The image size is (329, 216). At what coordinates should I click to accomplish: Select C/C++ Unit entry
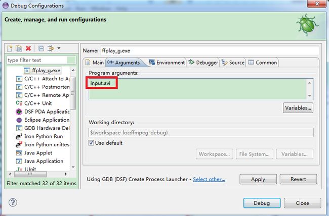(38, 103)
